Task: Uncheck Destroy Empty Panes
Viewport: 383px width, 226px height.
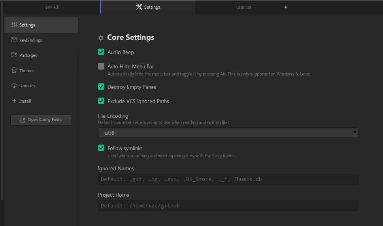Action: (x=101, y=87)
